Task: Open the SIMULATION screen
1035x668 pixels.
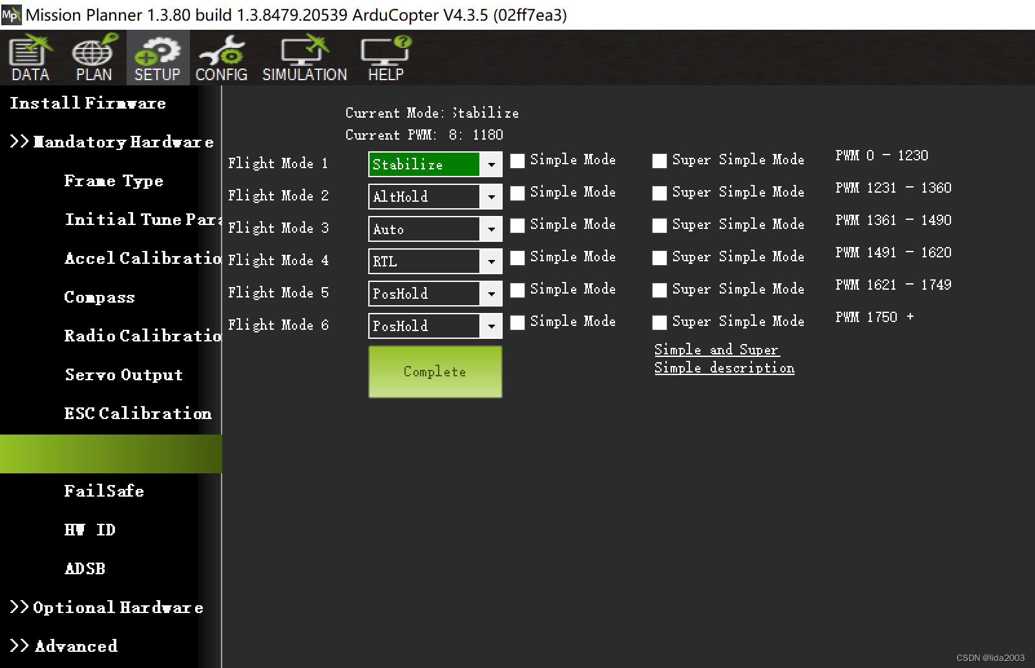Action: point(304,58)
